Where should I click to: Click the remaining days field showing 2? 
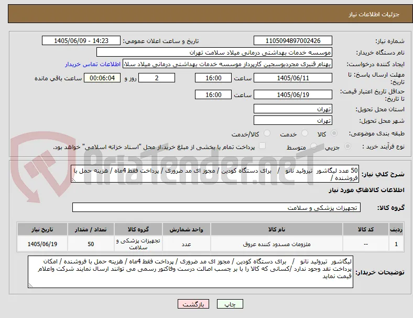[x=157, y=78]
